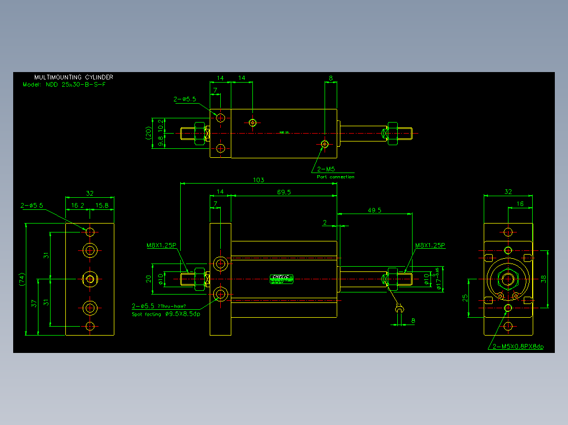Click the "?Thru-hole?" annotation text

[x=172, y=306]
